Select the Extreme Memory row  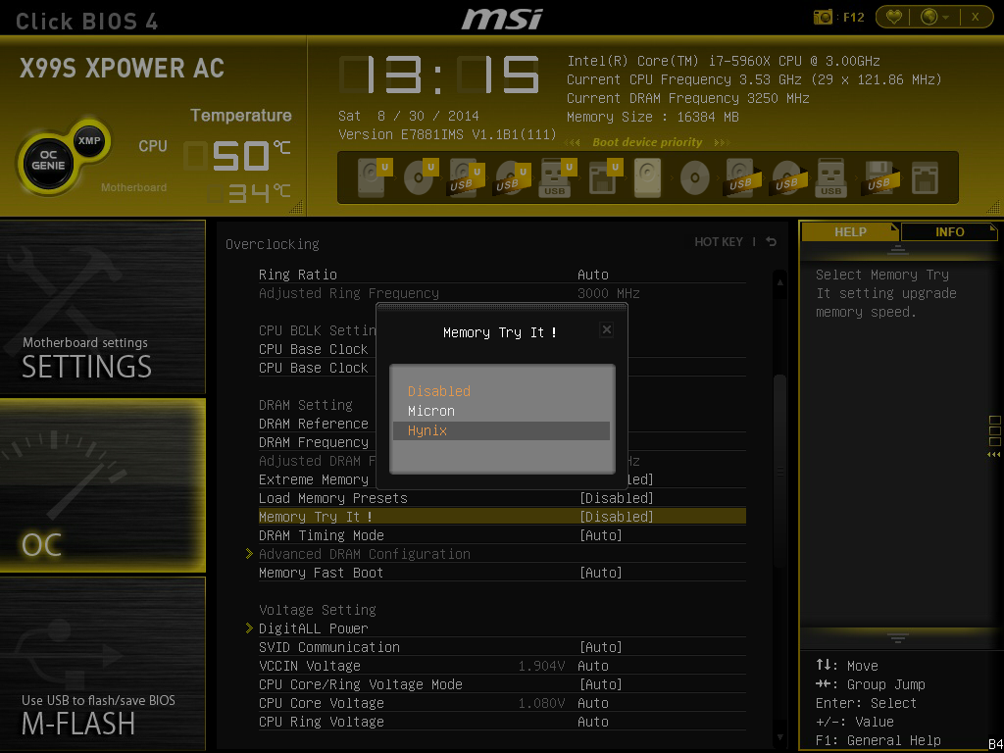click(314, 478)
